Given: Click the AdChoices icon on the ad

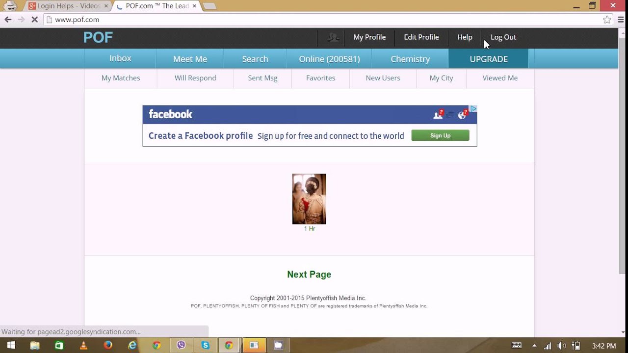Looking at the screenshot, I should tap(473, 109).
